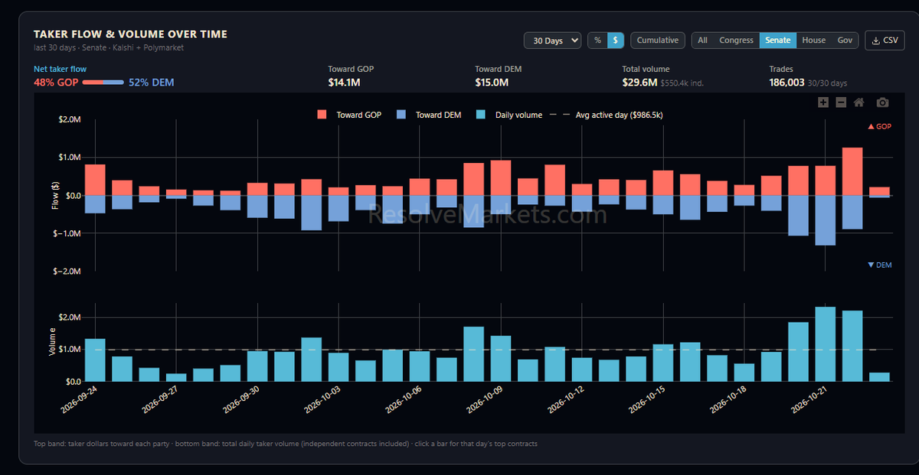The width and height of the screenshot is (919, 475).
Task: Toggle the Toward DEM legend entry
Action: 428,115
